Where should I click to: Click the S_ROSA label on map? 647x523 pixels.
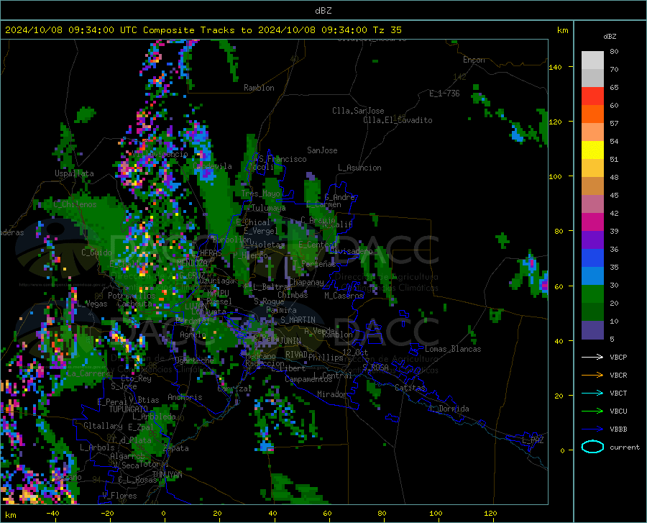(375, 367)
